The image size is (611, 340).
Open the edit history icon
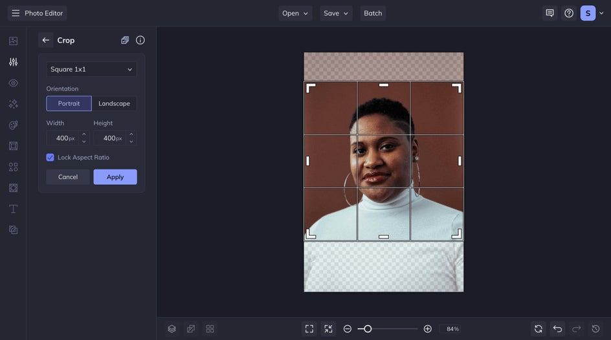tap(596, 329)
